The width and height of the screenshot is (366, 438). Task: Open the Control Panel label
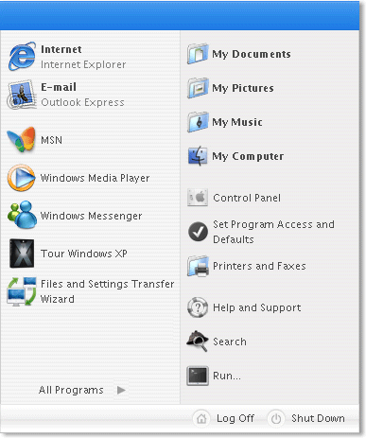pos(247,198)
